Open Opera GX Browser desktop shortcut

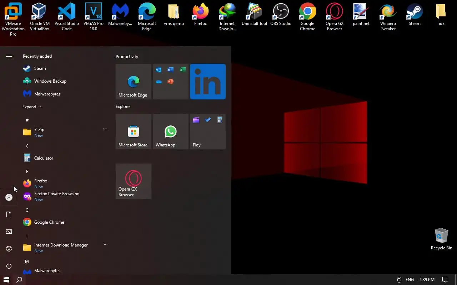[x=335, y=17]
